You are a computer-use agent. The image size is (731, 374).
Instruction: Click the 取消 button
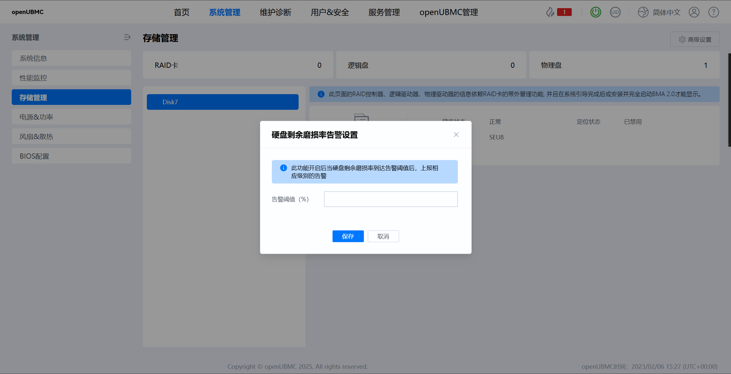click(383, 236)
